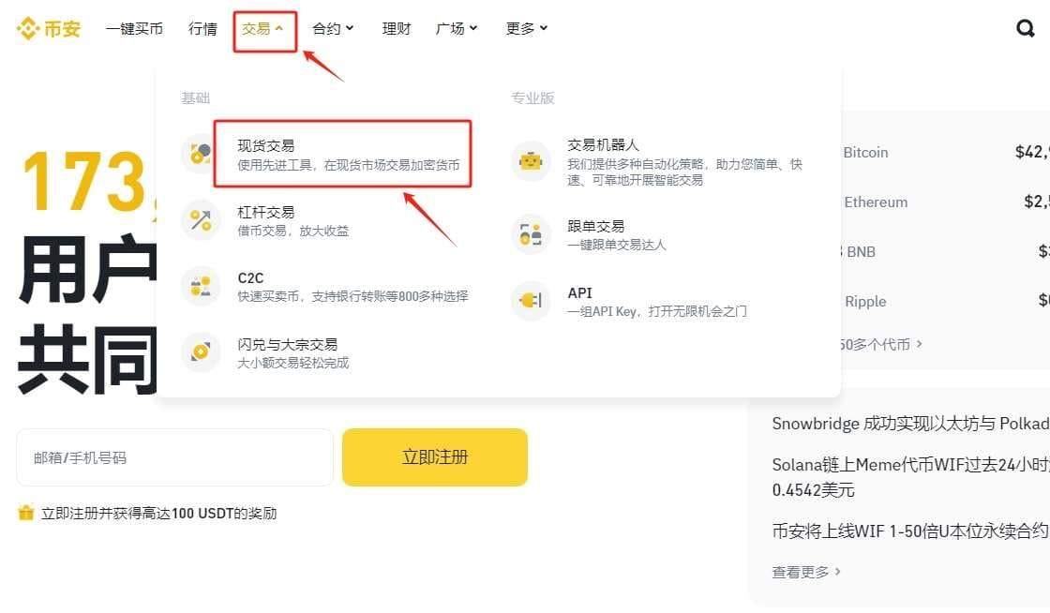Click the 交易机器人 trading bot icon
This screenshot has height=613, width=1050.
(531, 161)
